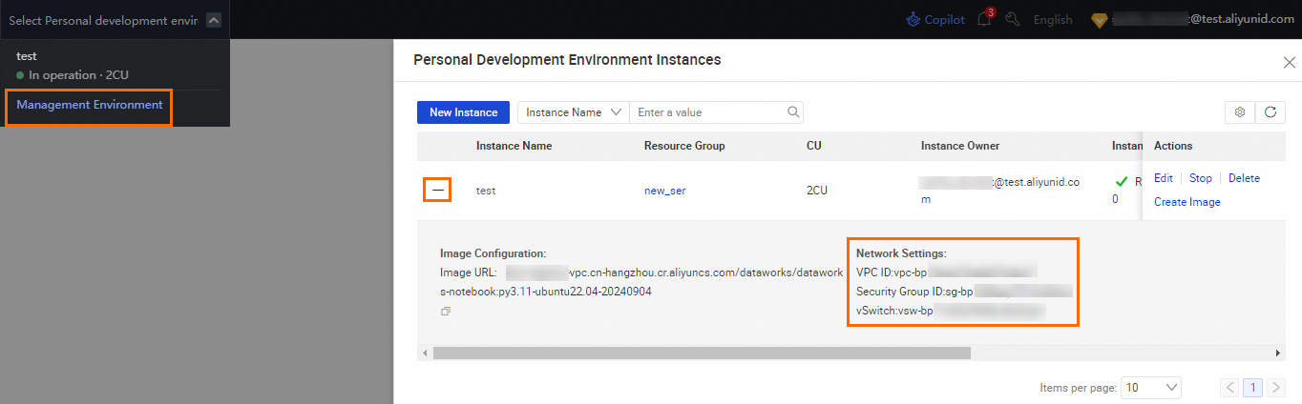Open the Copilot assistant

click(935, 19)
